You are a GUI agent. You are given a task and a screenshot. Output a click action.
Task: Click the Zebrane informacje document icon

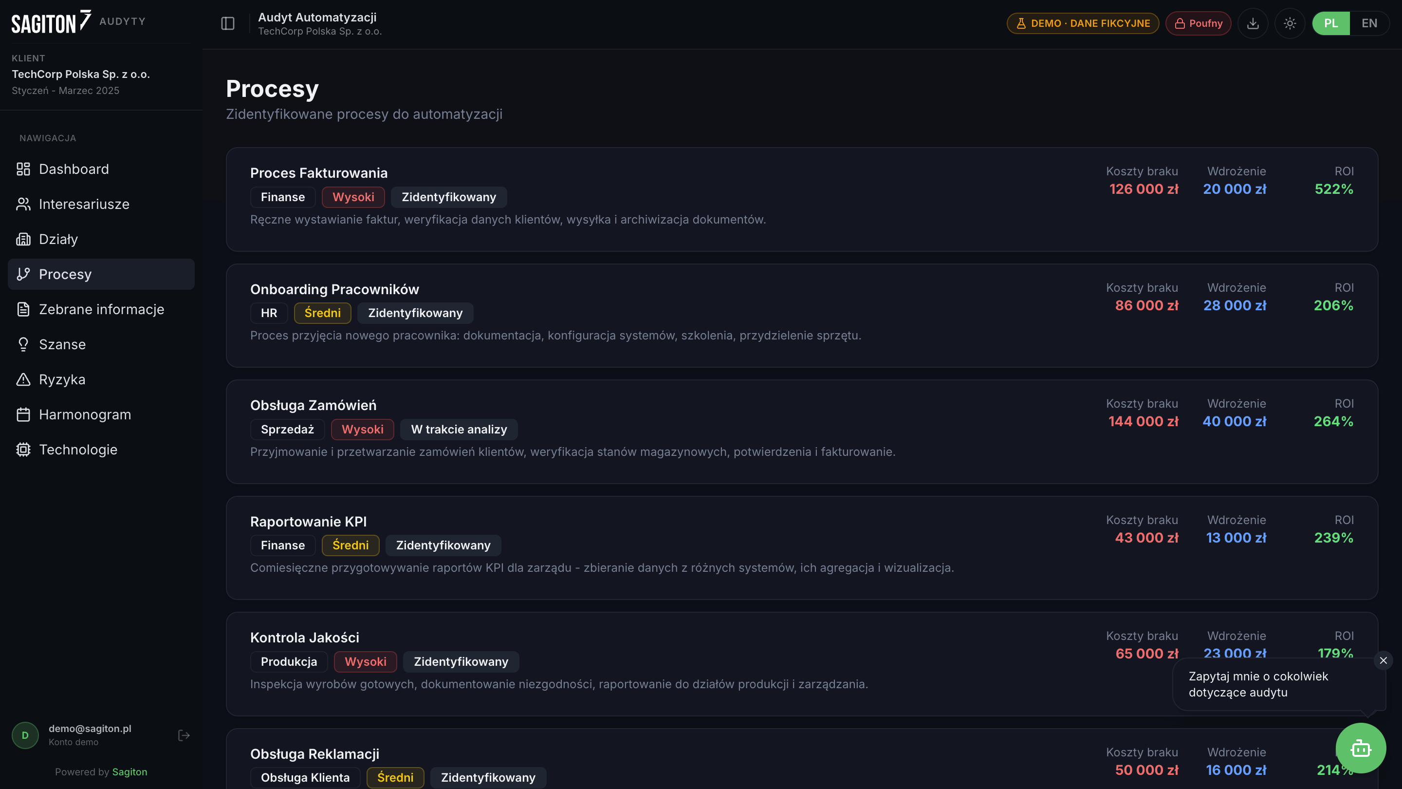pos(23,309)
